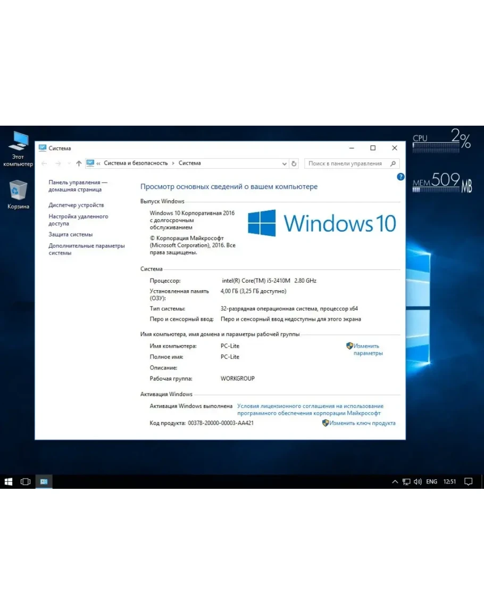Click the Windows Start button
Screen dimensions: 484x615
pyautogui.click(x=9, y=481)
